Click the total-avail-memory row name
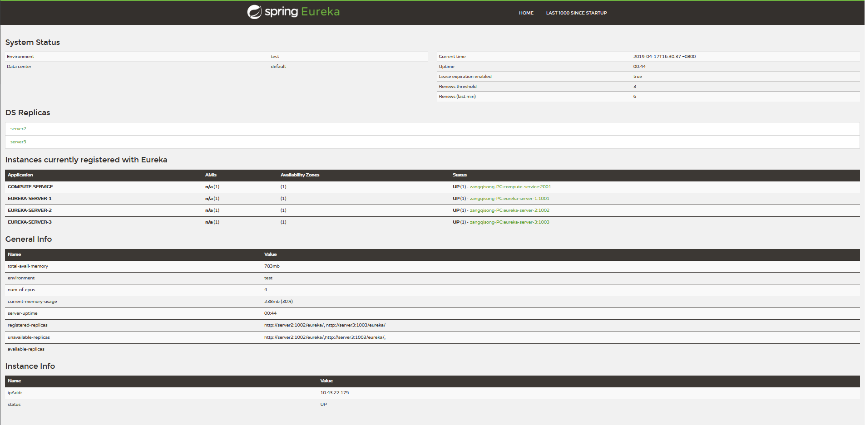The height and width of the screenshot is (425, 865). pos(28,266)
